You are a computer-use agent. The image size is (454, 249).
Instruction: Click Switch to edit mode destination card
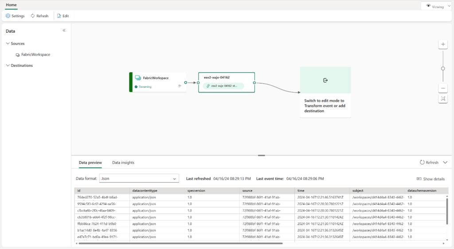click(x=325, y=92)
